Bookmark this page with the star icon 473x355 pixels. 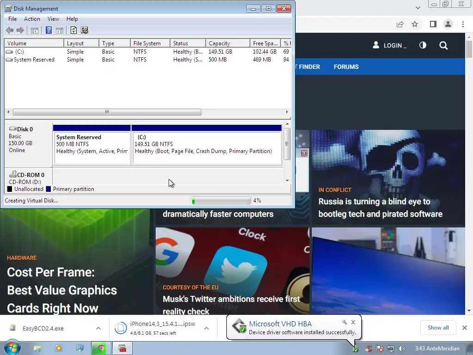click(x=415, y=24)
